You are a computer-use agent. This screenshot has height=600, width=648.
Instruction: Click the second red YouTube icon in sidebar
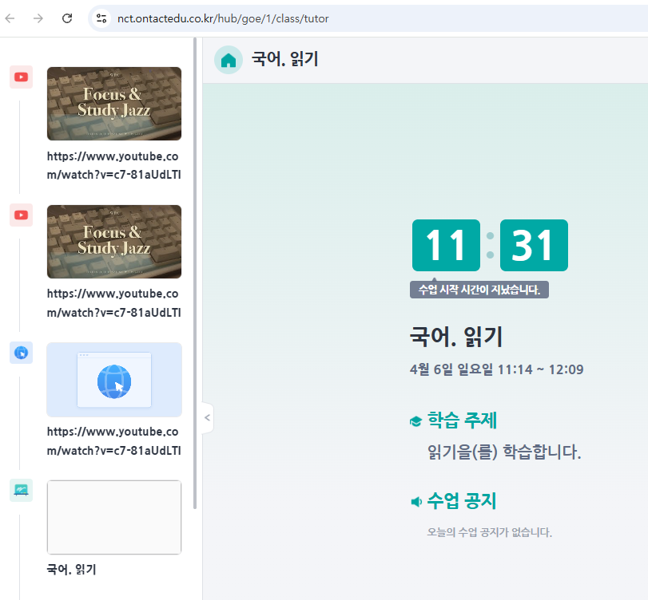[21, 215]
